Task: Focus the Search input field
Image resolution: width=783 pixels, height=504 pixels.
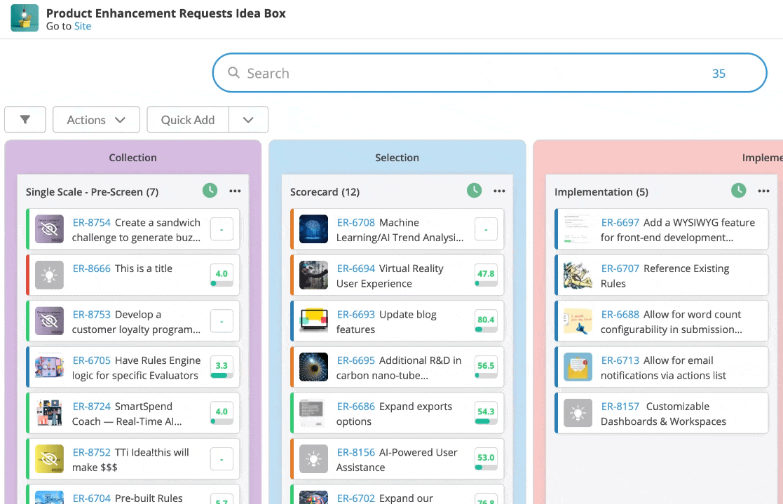Action: pyautogui.click(x=489, y=73)
